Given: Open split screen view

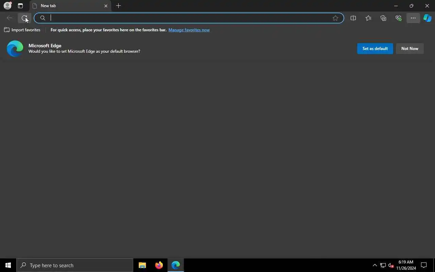Looking at the screenshot, I should pos(353,18).
